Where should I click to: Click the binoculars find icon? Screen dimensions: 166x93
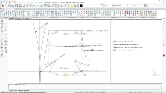click(x=56, y=6)
